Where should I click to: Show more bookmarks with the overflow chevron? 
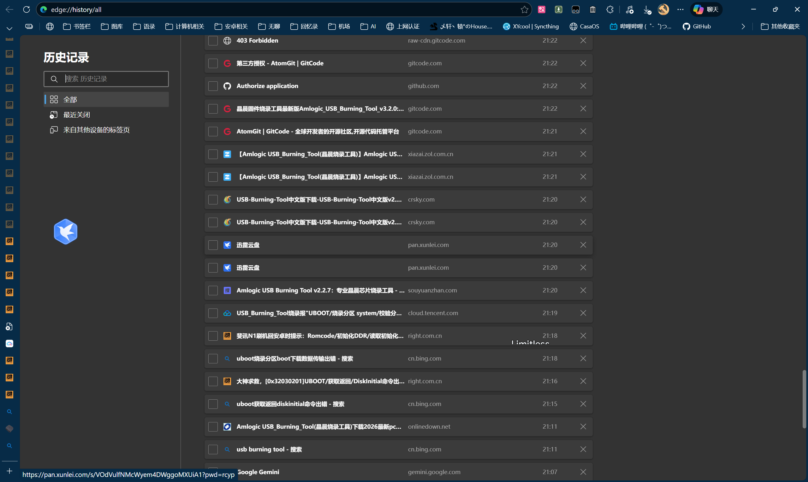(743, 26)
